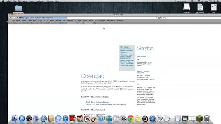Open the mail stamp dock icon
Screen dimensions: 221x124
(x=36, y=118)
